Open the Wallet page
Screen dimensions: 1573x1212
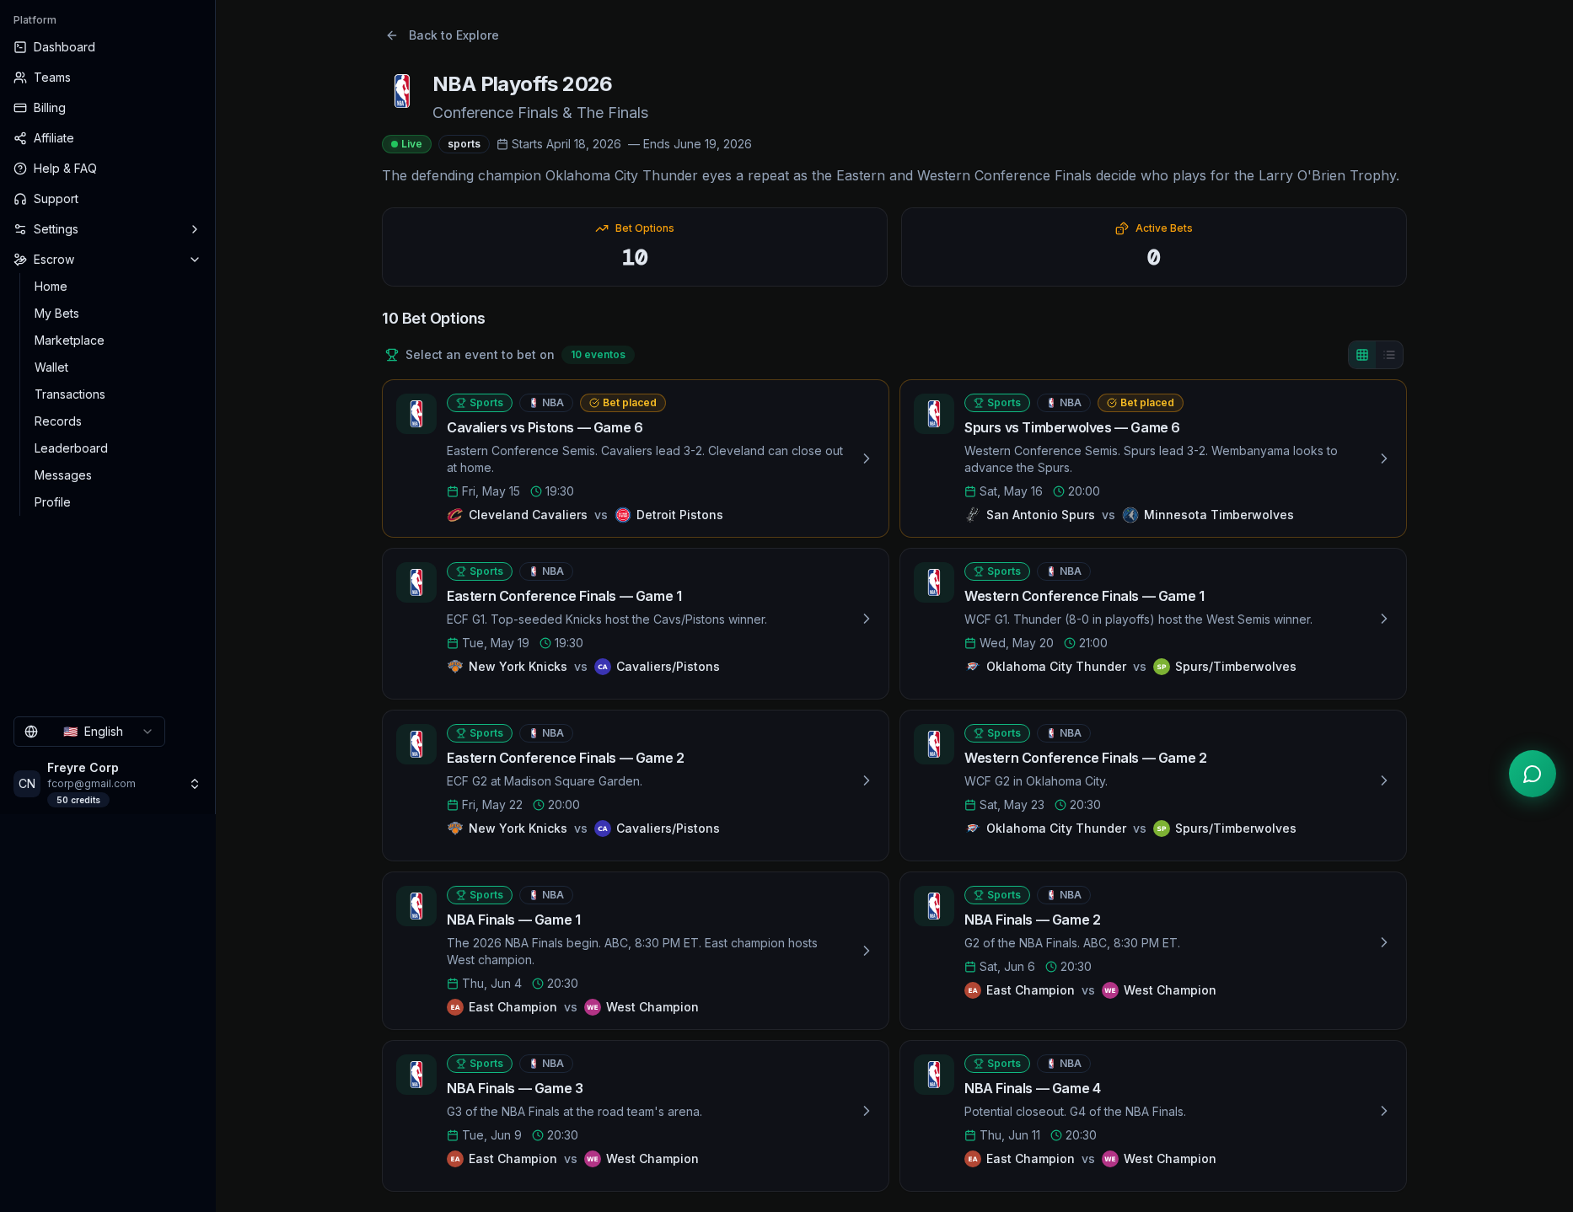coord(51,367)
